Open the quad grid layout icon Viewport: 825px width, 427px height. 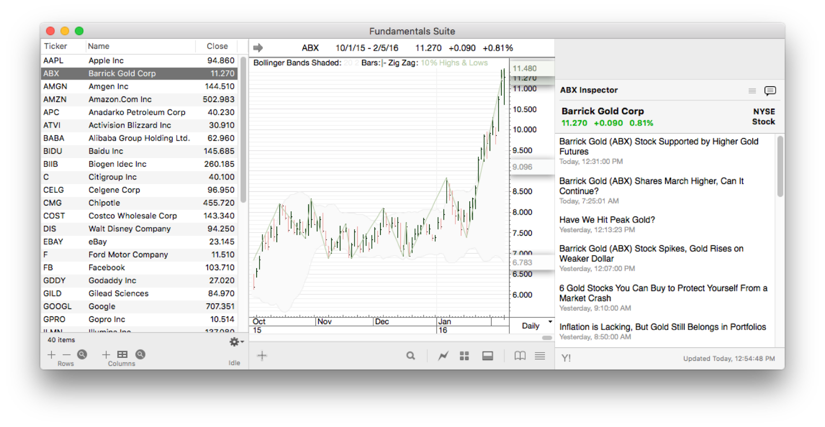(464, 356)
